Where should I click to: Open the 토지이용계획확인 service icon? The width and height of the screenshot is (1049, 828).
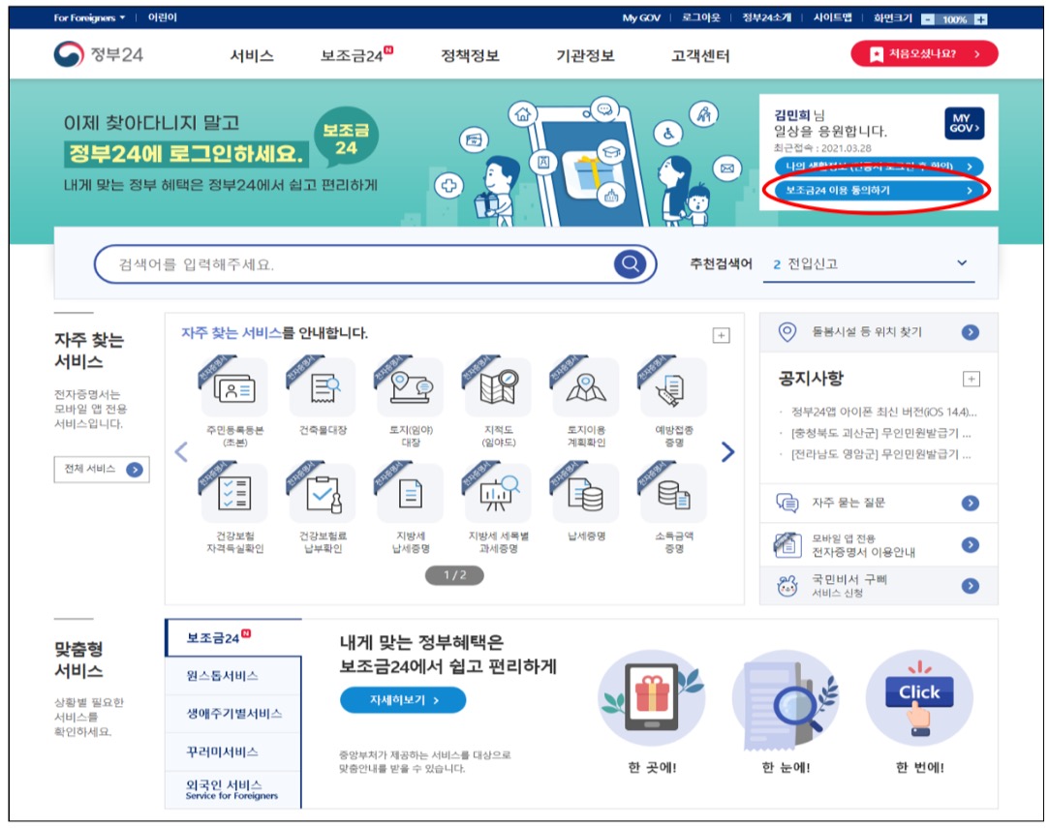point(586,387)
